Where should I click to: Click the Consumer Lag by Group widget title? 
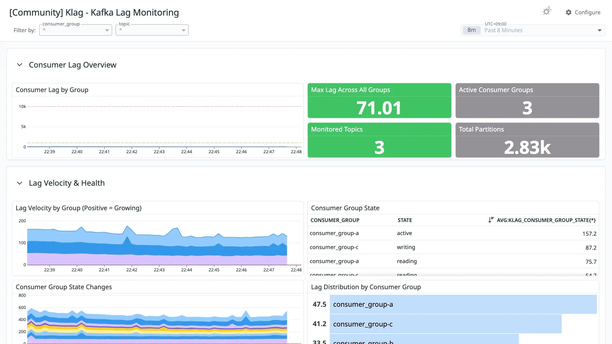pyautogui.click(x=52, y=90)
